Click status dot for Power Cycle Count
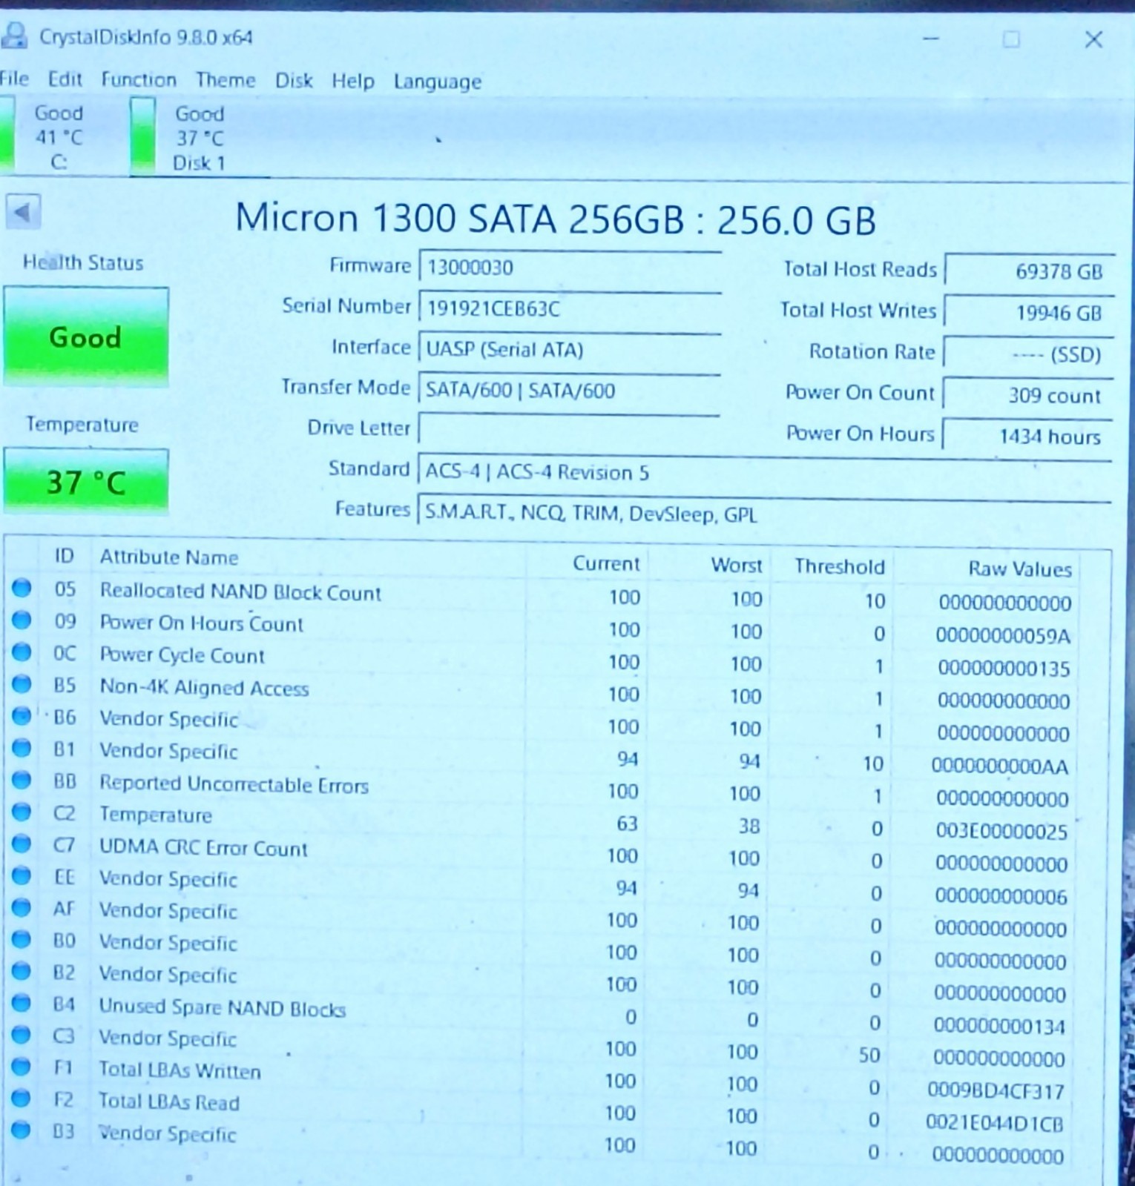1135x1186 pixels. click(22, 652)
